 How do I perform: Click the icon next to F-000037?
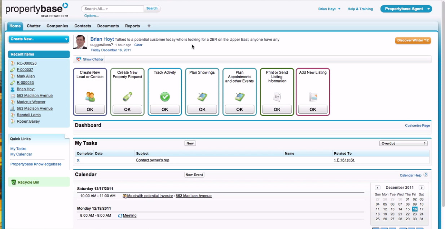coord(13,70)
